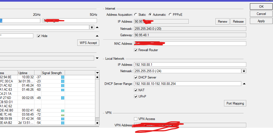Image resolution: width=273 pixels, height=133 pixels.
Task: Renew the Internet IP address lease
Action: click(x=222, y=22)
